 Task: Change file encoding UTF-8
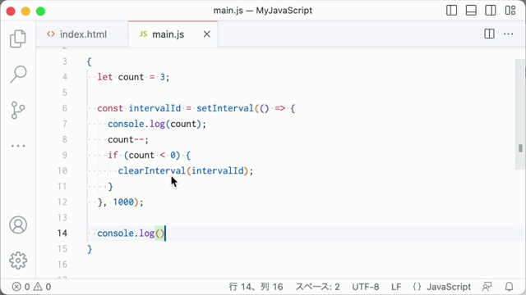point(365,287)
